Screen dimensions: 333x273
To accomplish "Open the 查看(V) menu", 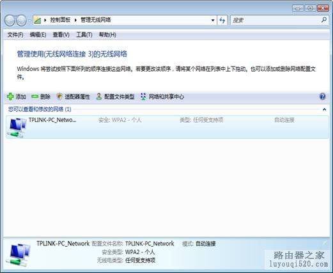I will 61,35.
